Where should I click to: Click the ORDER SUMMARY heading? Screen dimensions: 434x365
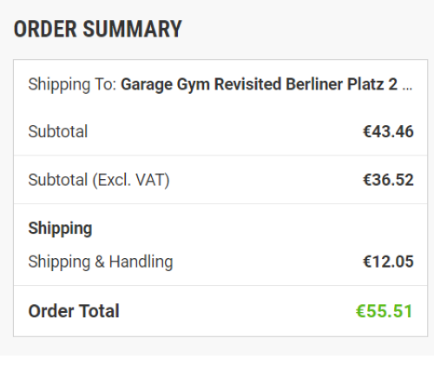(x=98, y=29)
